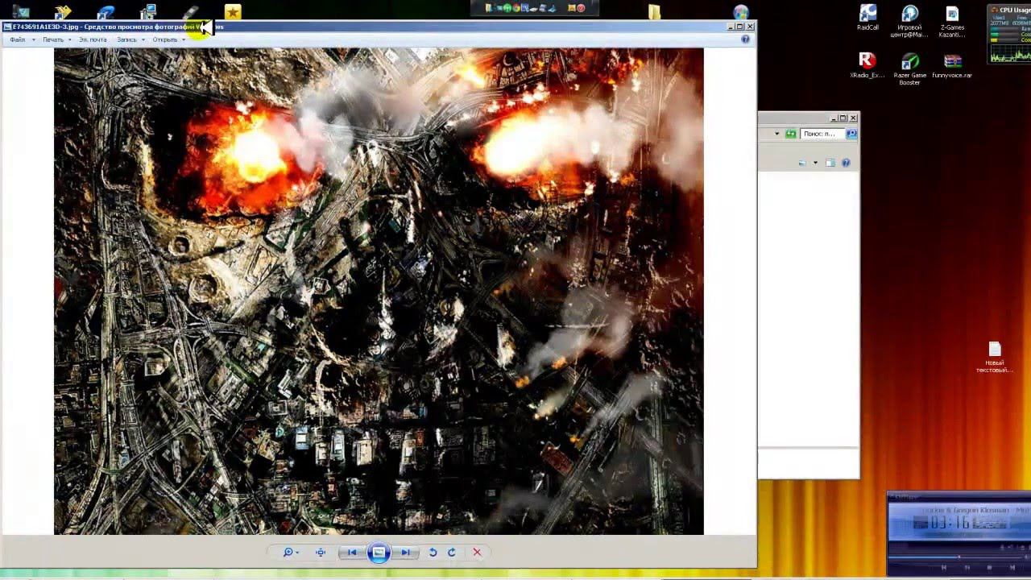This screenshot has width=1031, height=580.
Task: Open the Запись menu
Action: pyautogui.click(x=126, y=39)
